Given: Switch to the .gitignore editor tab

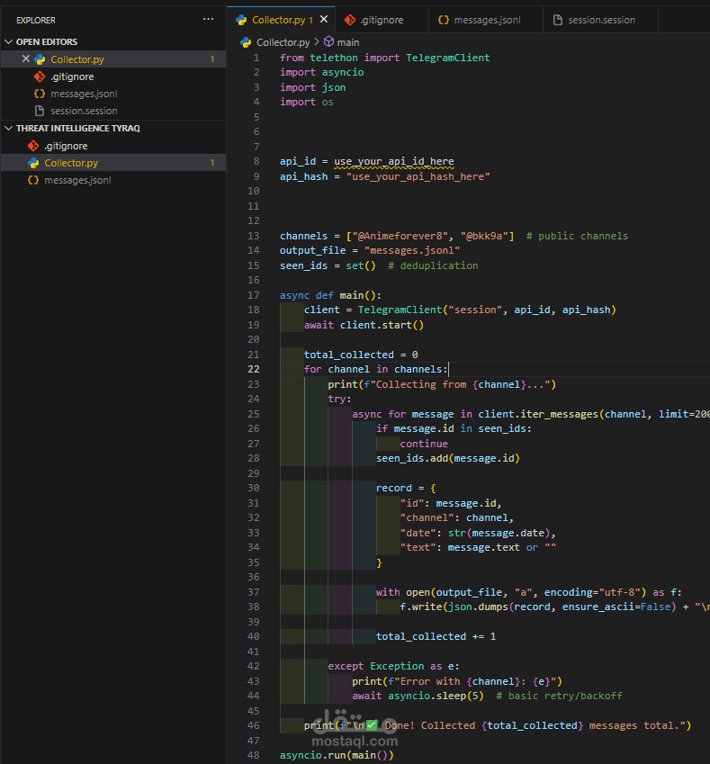Looking at the screenshot, I should coord(382,20).
